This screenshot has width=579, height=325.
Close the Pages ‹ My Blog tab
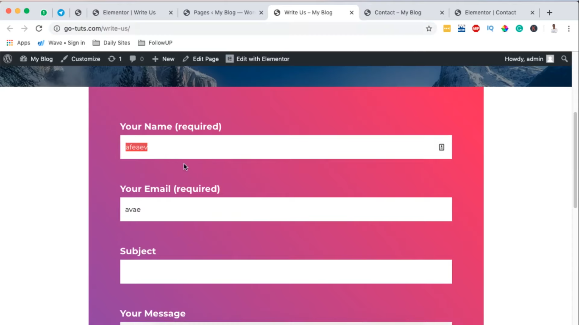pyautogui.click(x=261, y=13)
